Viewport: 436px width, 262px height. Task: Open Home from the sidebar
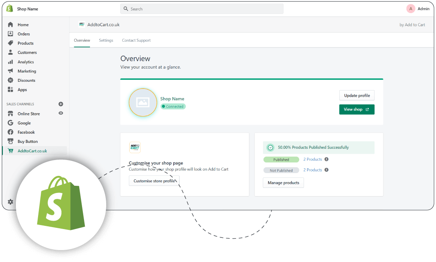[x=23, y=25]
